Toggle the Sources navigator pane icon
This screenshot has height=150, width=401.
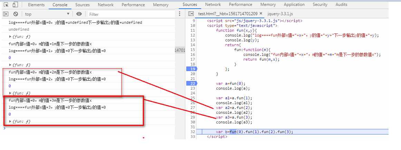click(x=191, y=14)
